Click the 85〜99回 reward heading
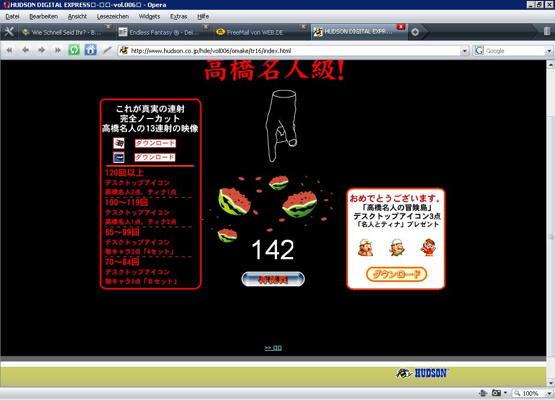The width and height of the screenshot is (555, 401). tap(122, 232)
